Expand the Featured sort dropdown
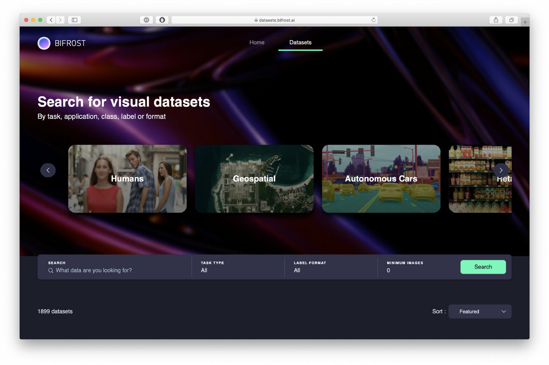 tap(480, 312)
